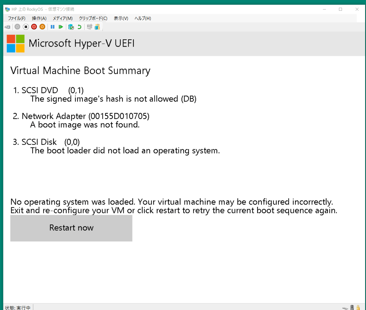Screen dimensions: 366x310
Task: Open the クリップボード(C) menu
Action: 93,18
